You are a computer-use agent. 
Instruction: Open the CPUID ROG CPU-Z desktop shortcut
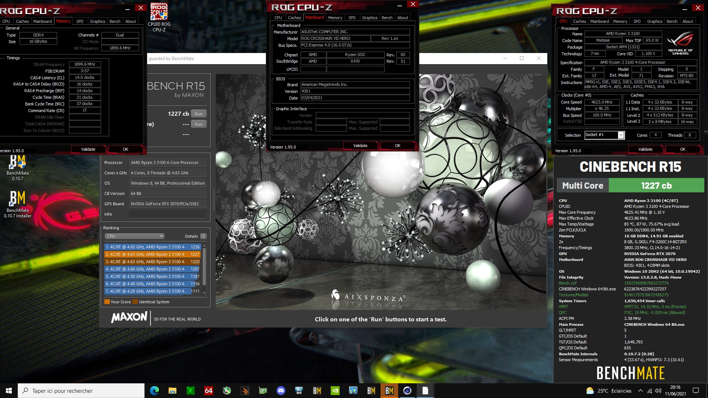(x=159, y=17)
